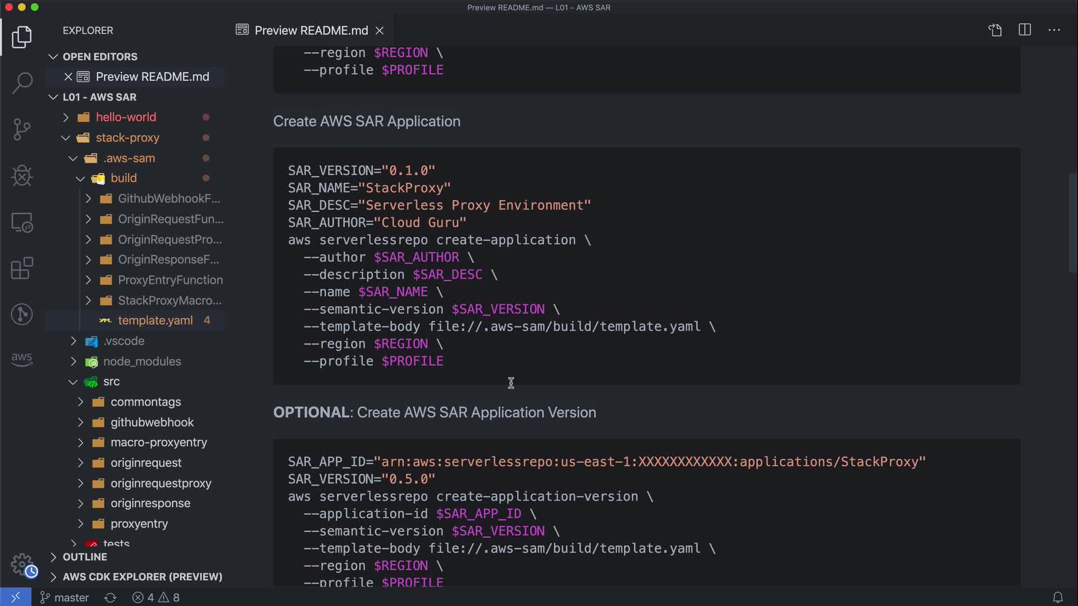Viewport: 1078px width, 606px height.
Task: Open the Run and Debug view
Action: point(22,176)
